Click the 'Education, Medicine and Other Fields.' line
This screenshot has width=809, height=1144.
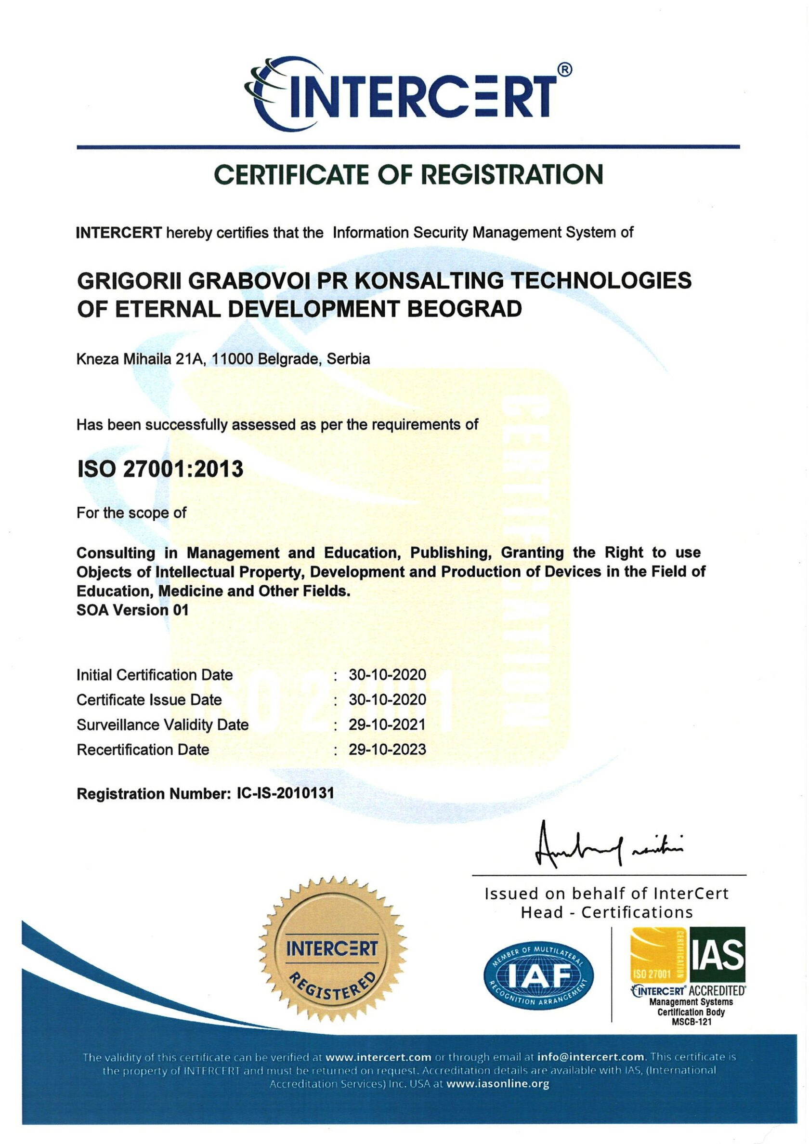[214, 591]
